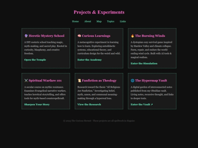Click the crystal ball emoji beside Heretic Mystery School

(x=26, y=36)
